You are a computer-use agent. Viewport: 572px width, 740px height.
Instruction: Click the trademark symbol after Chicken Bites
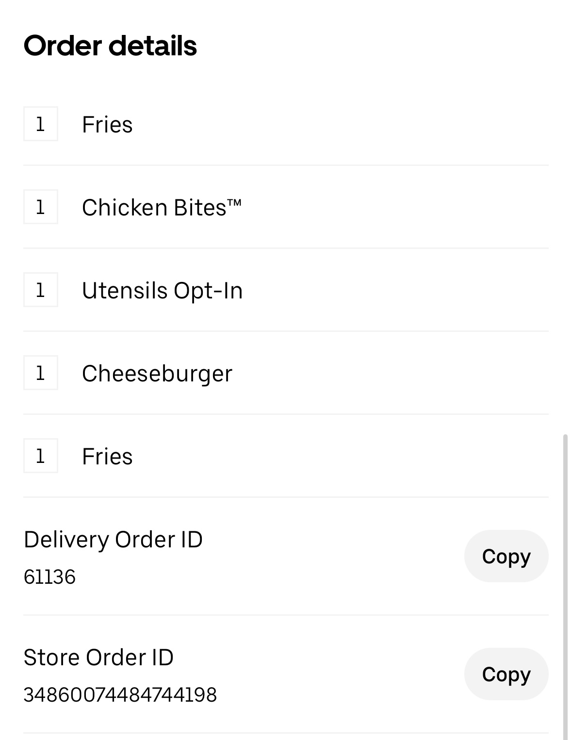click(x=234, y=203)
